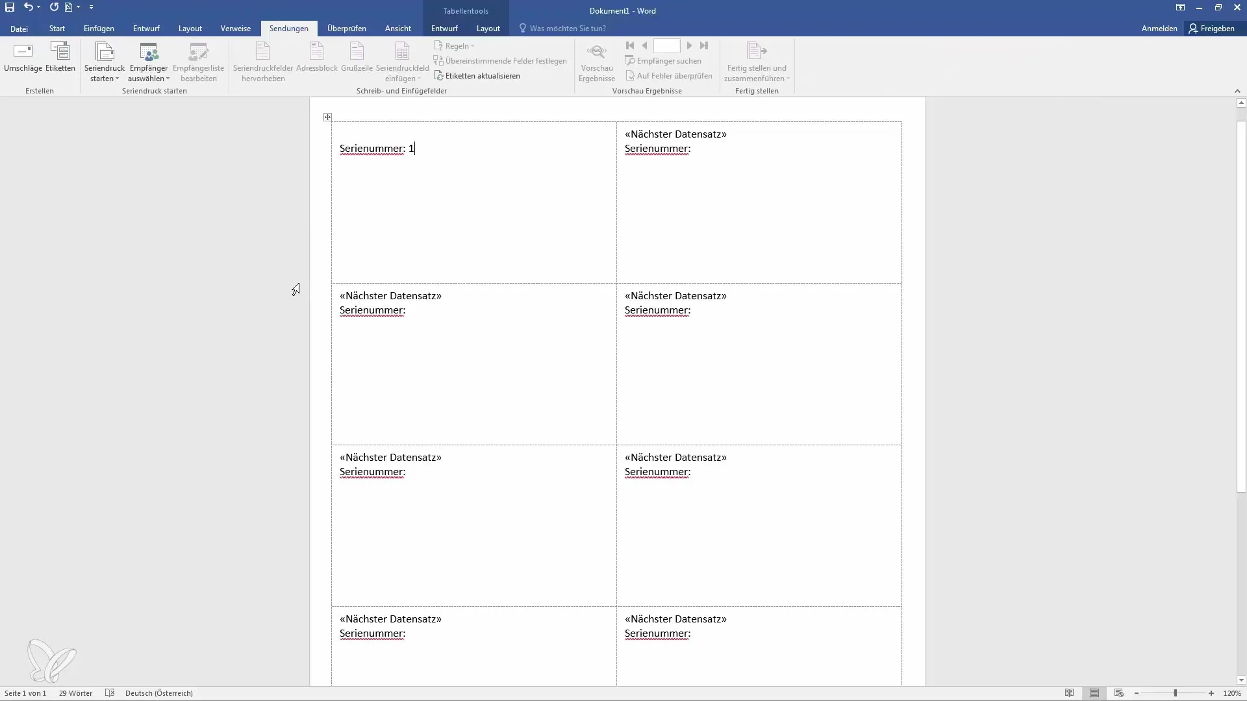Screen dimensions: 1247x701
Task: Open the Regeln dropdown
Action: pos(454,46)
